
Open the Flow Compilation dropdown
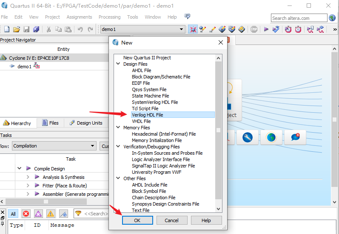[54, 146]
